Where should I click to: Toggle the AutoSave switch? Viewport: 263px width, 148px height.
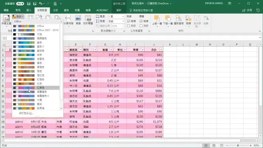point(20,4)
